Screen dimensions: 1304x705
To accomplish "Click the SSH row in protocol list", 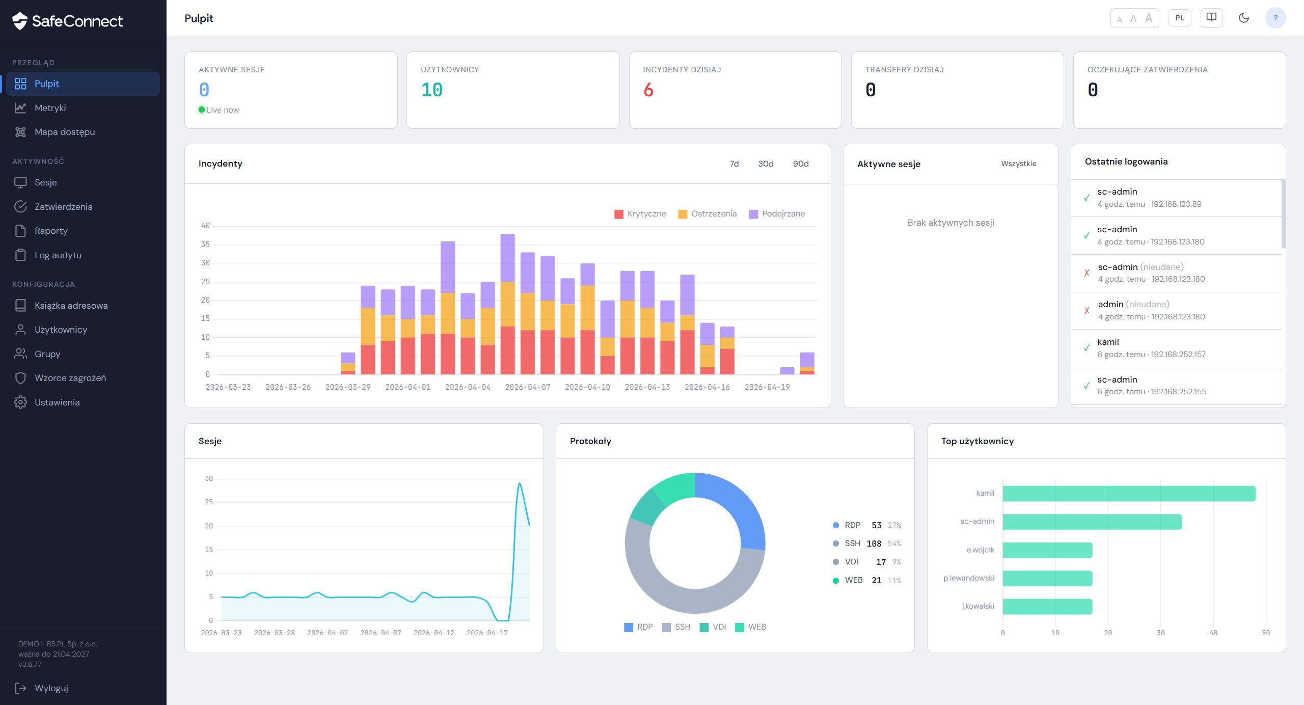I will click(x=867, y=544).
